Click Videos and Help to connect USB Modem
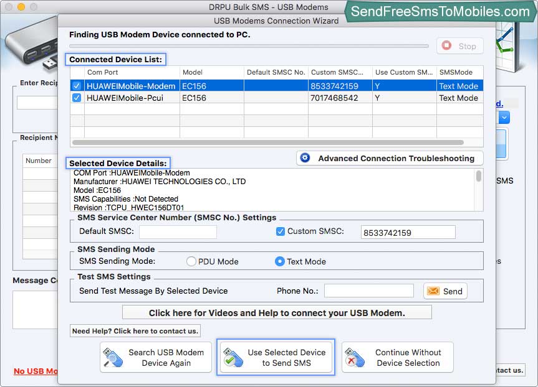 pyautogui.click(x=277, y=313)
